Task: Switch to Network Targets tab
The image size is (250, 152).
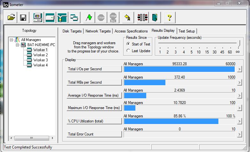Action: coord(98,31)
